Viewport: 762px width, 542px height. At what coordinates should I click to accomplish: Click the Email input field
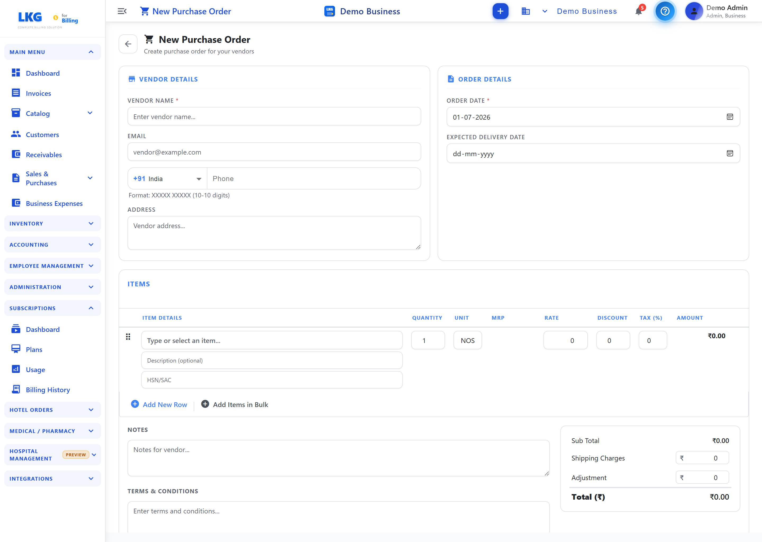tap(274, 152)
